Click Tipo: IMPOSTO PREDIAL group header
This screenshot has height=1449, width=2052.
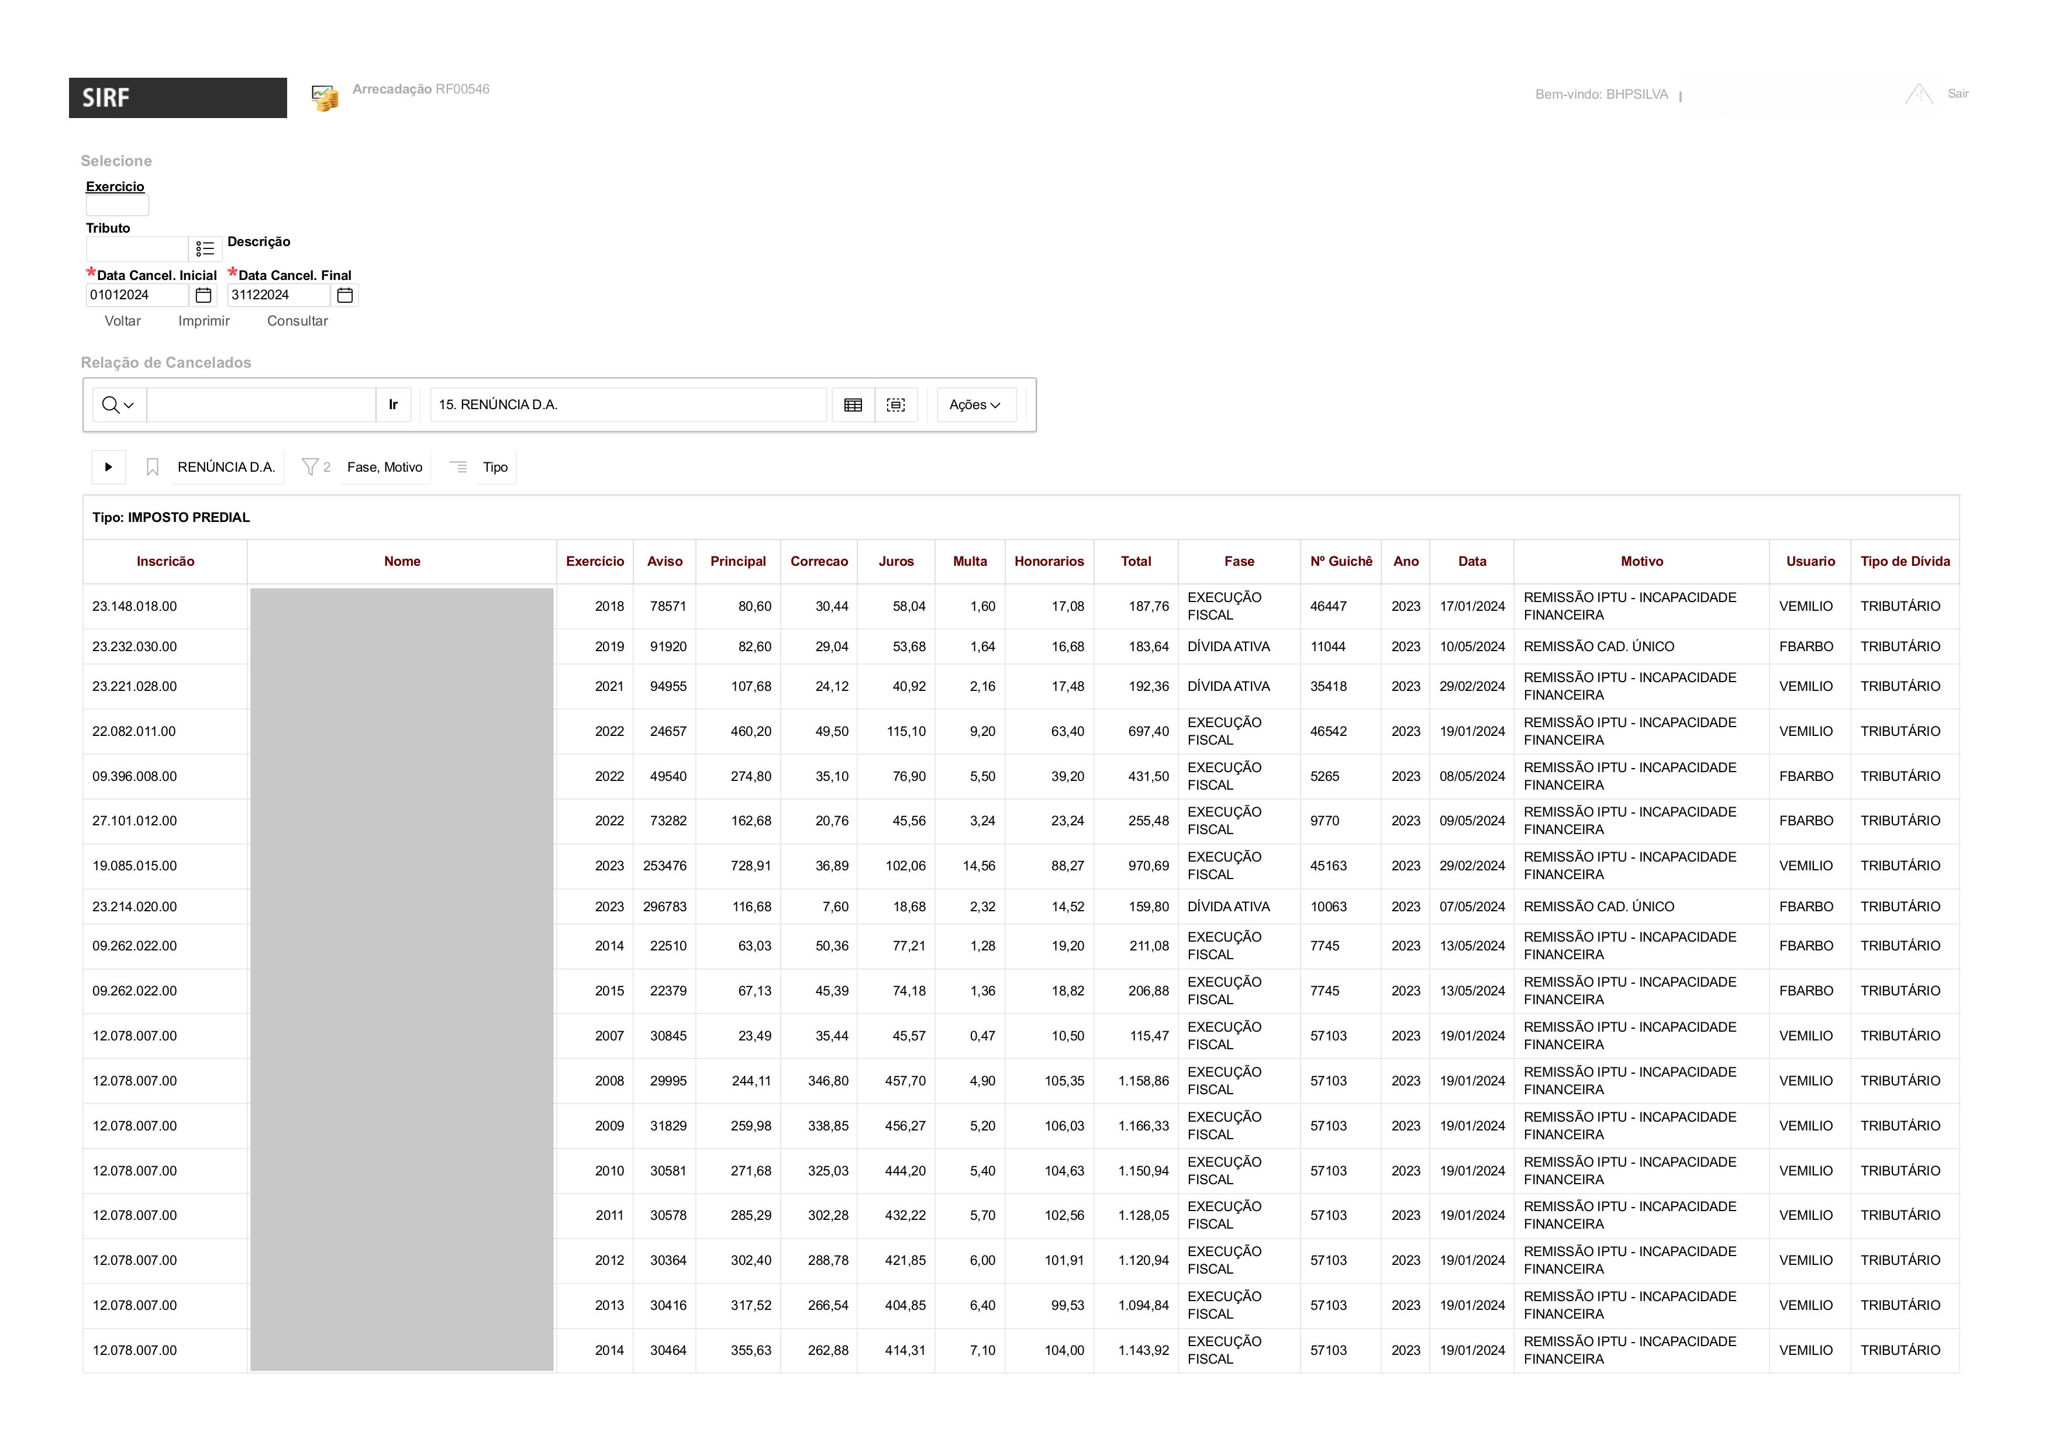(x=171, y=517)
